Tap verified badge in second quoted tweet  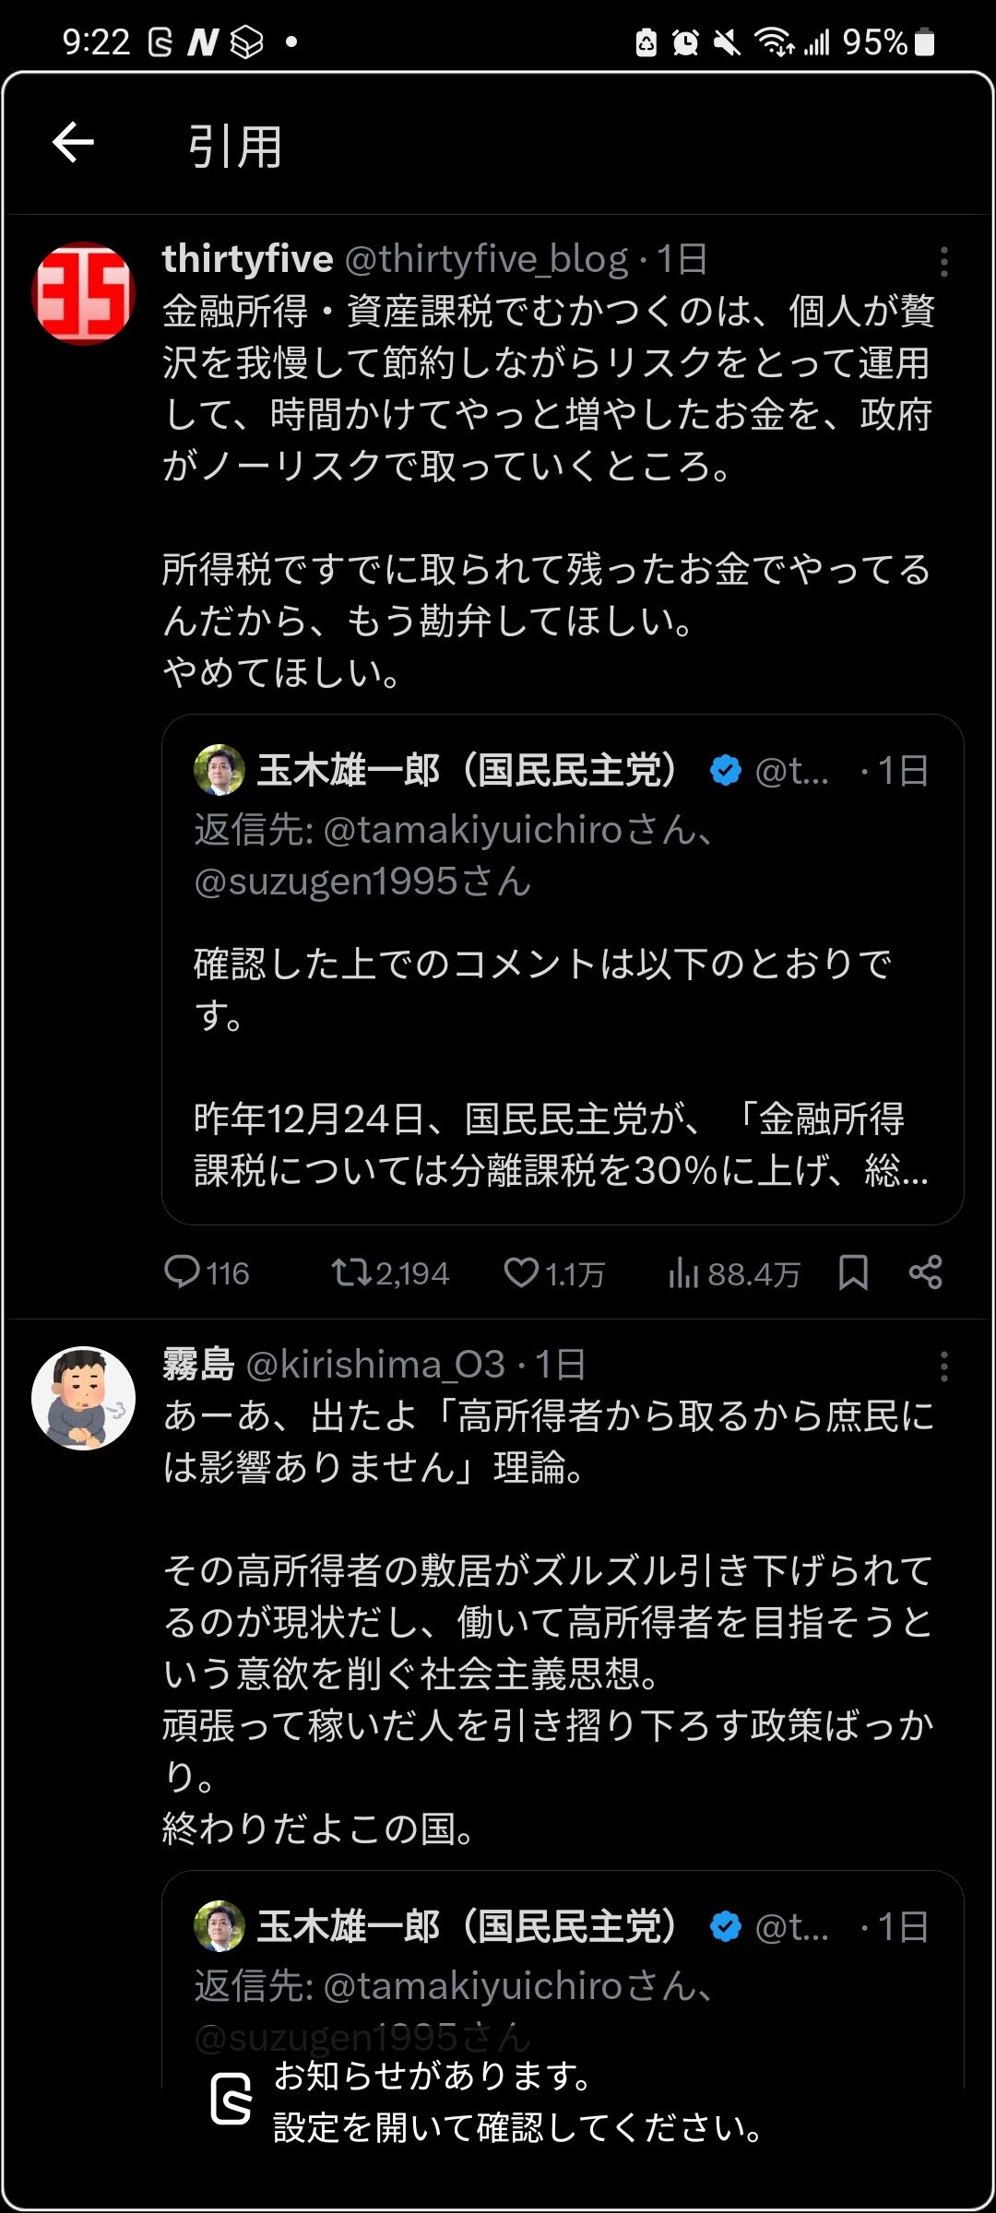[x=726, y=1926]
